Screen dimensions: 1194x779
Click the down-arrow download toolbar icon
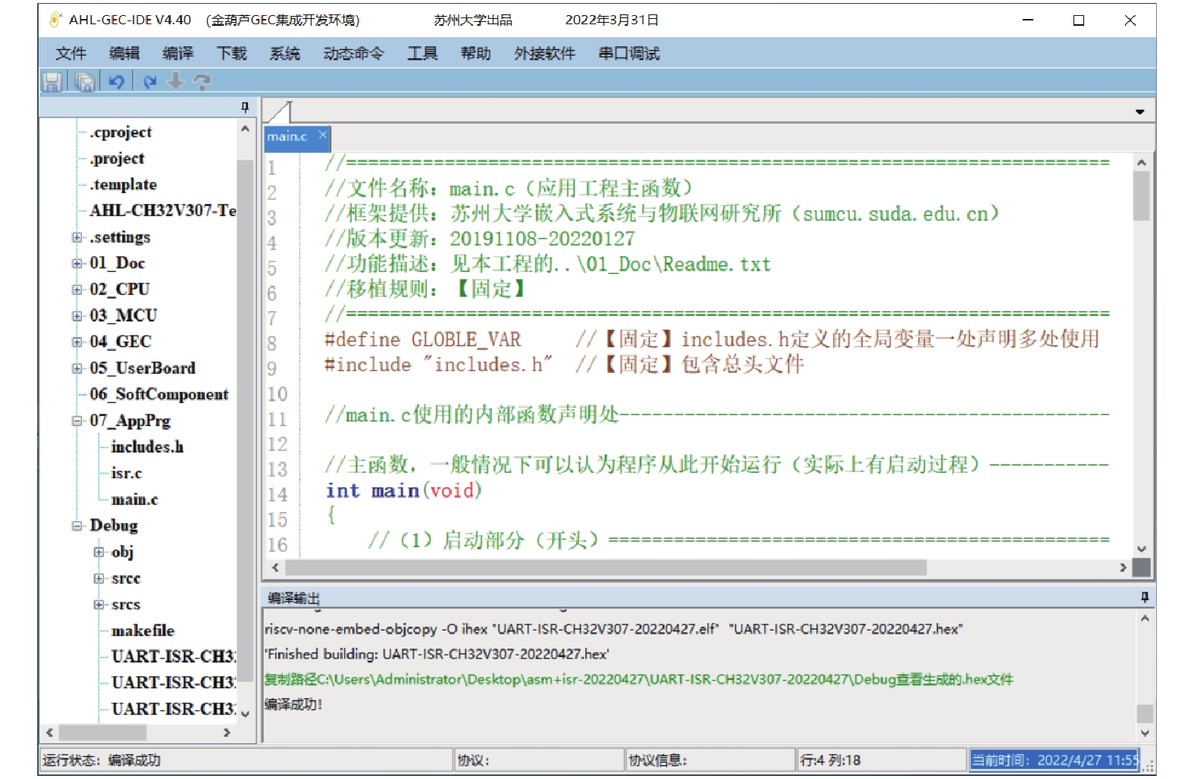(175, 81)
